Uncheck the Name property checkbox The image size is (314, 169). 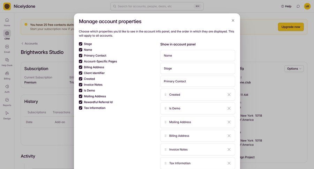tap(81, 50)
